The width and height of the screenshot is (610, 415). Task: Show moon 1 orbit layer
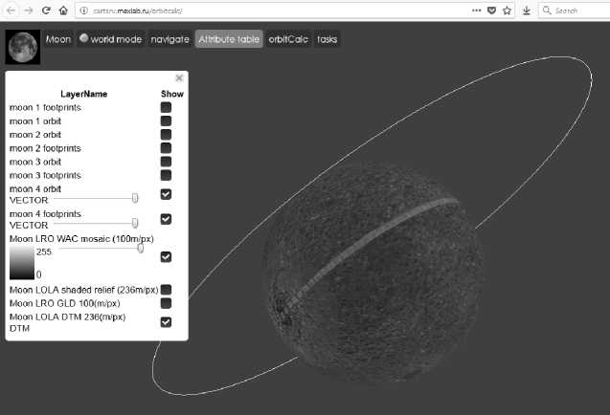(166, 120)
